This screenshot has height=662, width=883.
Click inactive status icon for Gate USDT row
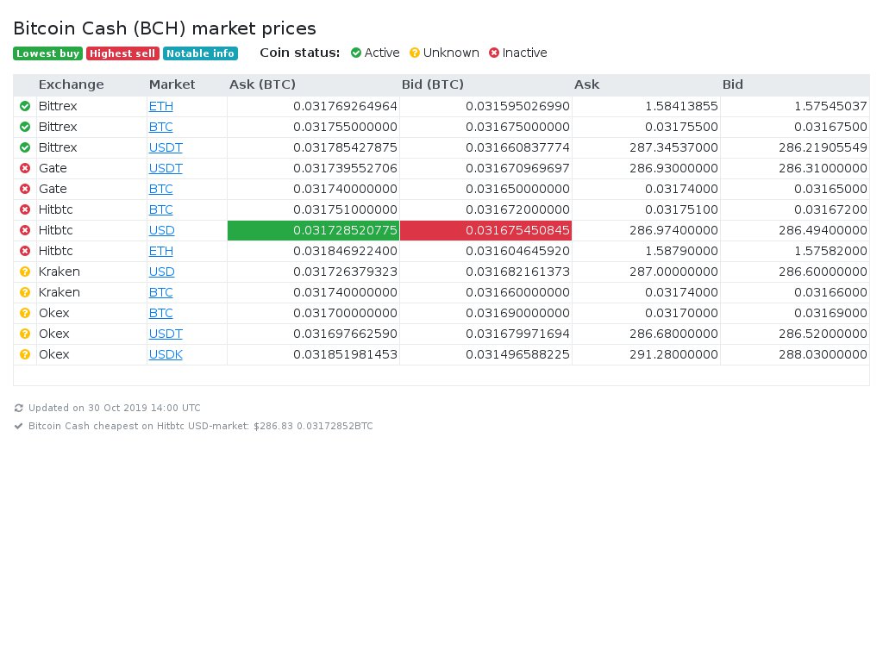(25, 168)
